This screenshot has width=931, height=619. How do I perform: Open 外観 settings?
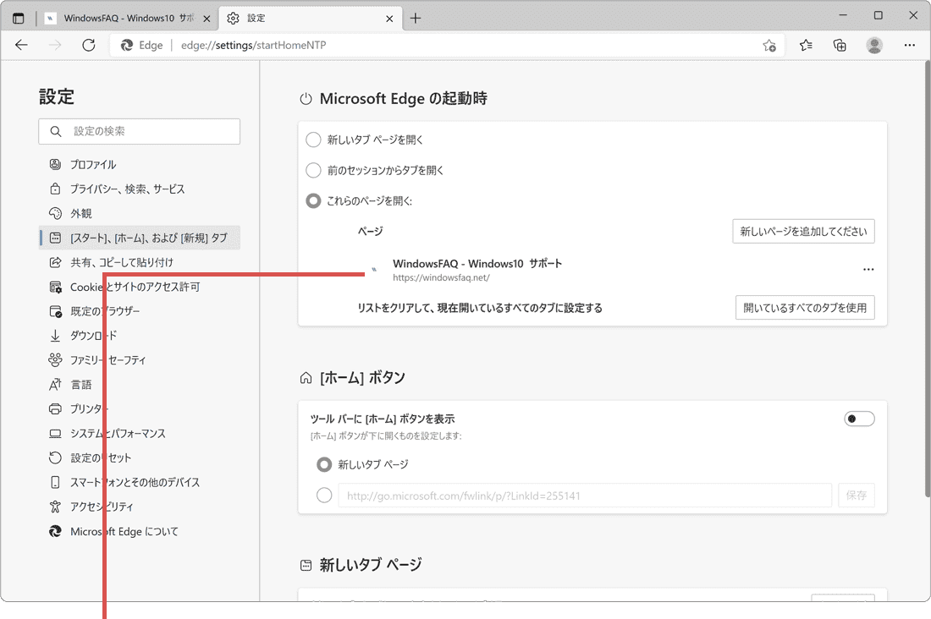(140, 213)
